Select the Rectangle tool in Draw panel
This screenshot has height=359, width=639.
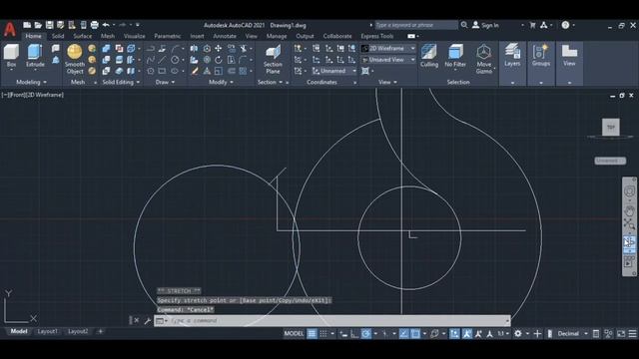(162, 71)
